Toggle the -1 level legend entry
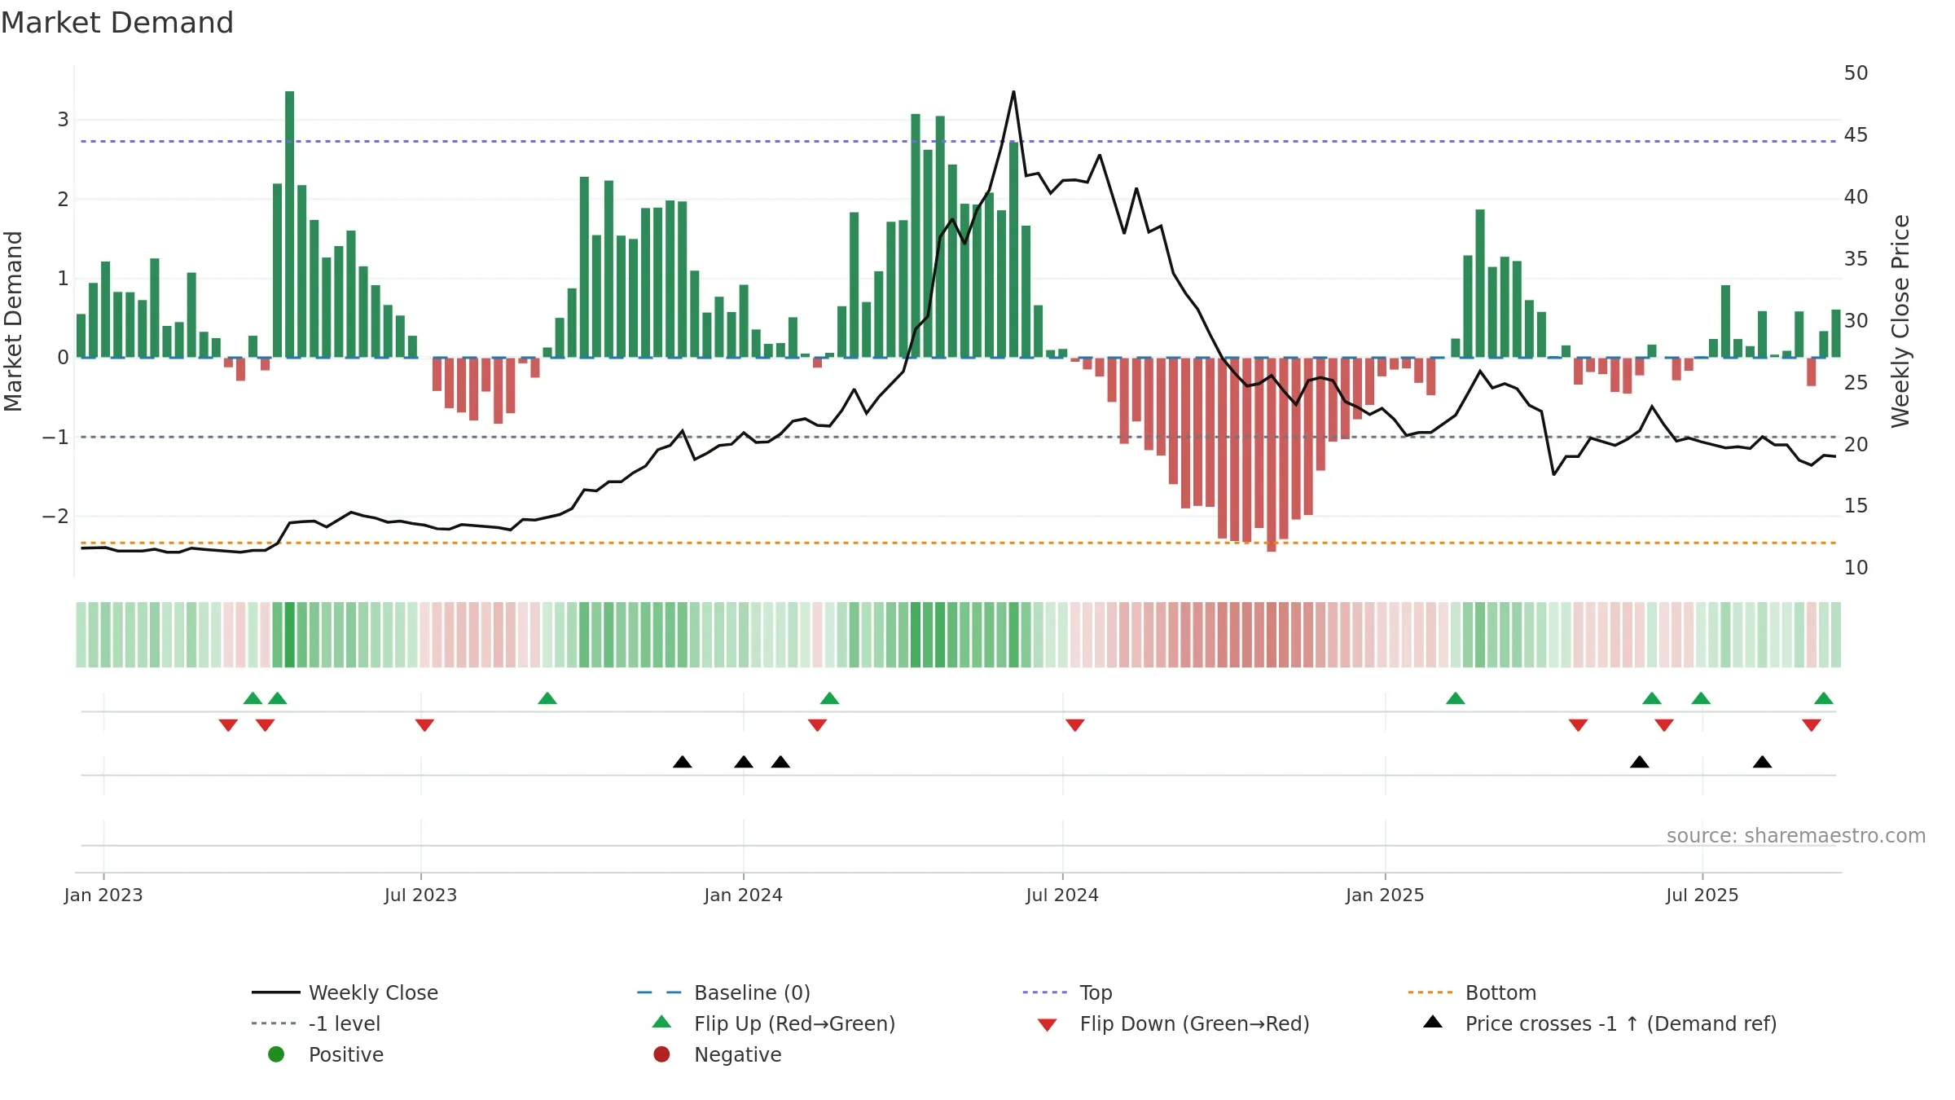1955x1100 pixels. tap(316, 1023)
